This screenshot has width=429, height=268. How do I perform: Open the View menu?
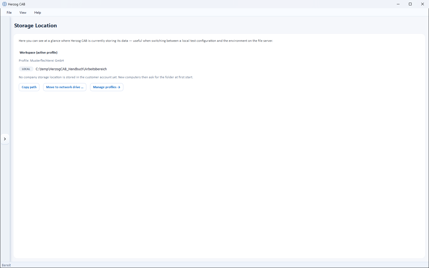(x=23, y=13)
